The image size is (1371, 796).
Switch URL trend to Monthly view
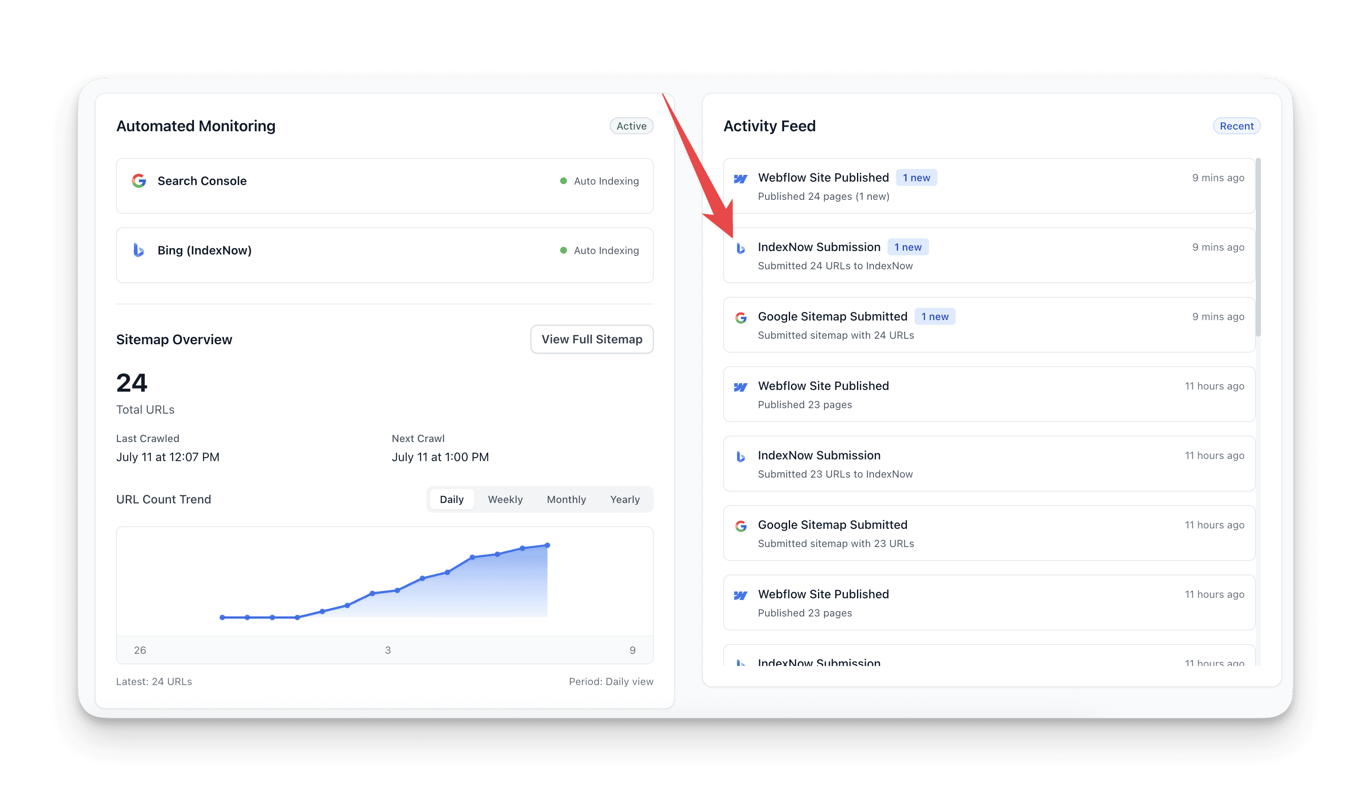[566, 500]
